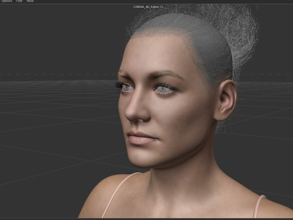The width and height of the screenshot is (293, 220).
Task: Open the Panel viewport menu
Action: [x=30, y=1]
